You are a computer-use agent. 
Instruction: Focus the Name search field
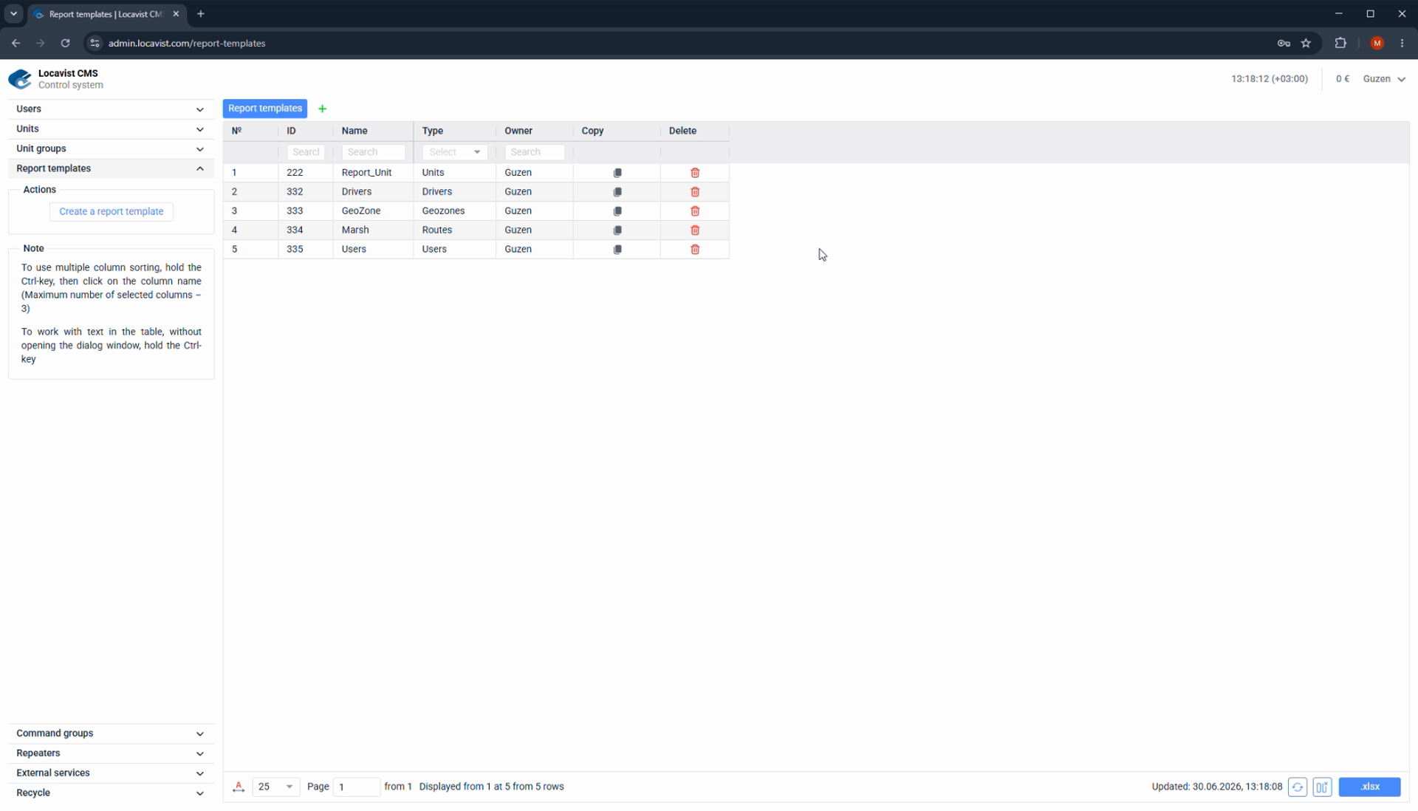click(x=374, y=152)
